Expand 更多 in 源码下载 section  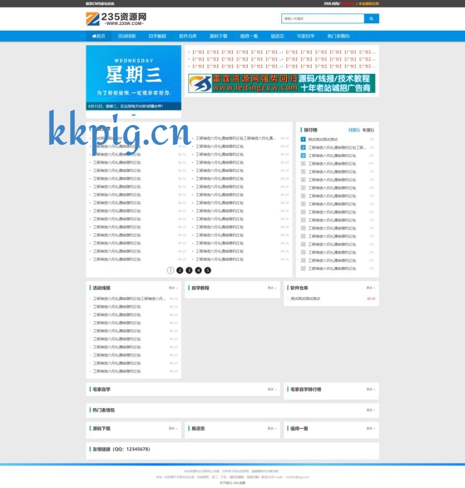click(x=173, y=429)
